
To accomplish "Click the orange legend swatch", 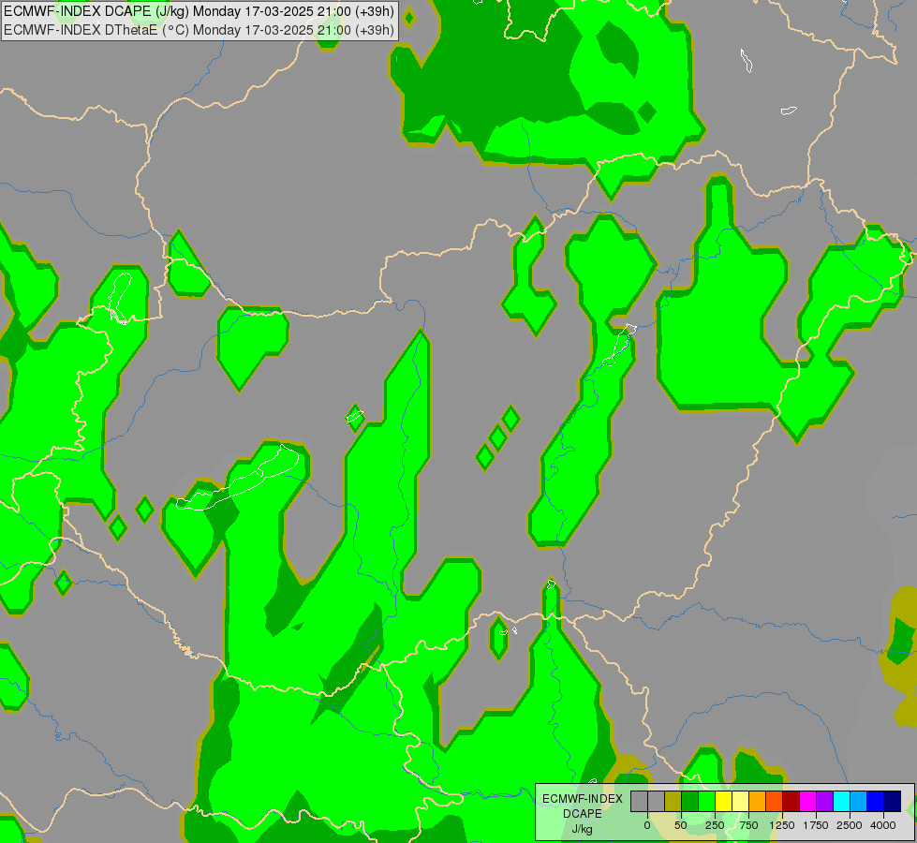I will [x=758, y=801].
